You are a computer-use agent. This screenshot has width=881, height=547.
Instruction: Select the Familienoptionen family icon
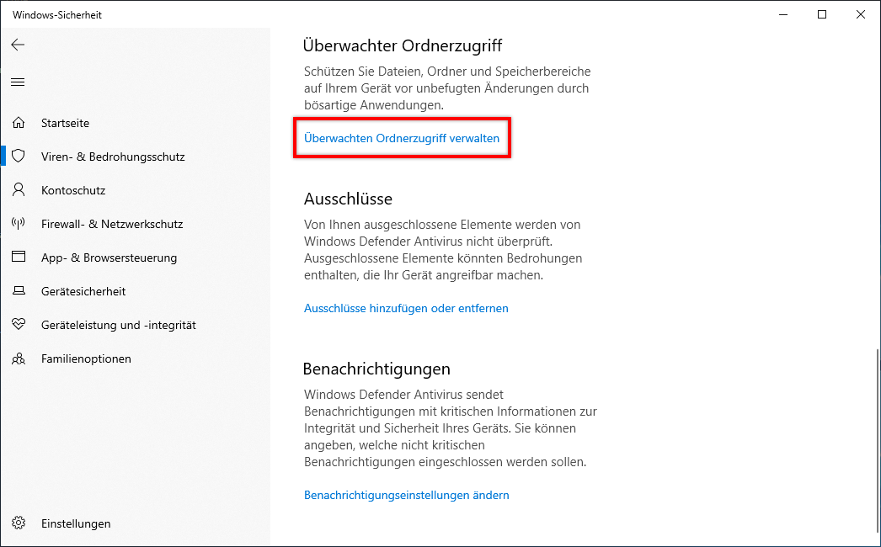click(19, 358)
